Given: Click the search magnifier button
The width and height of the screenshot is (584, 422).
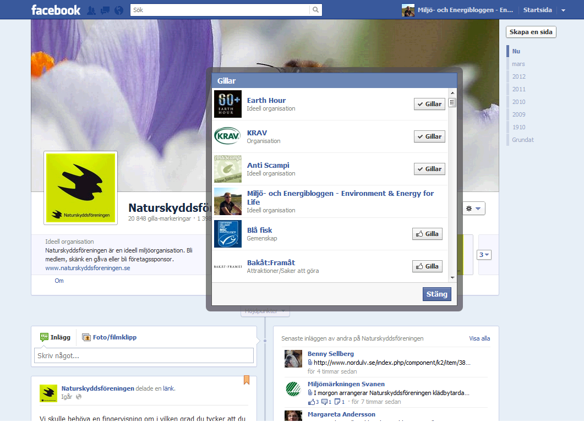Looking at the screenshot, I should [x=315, y=10].
